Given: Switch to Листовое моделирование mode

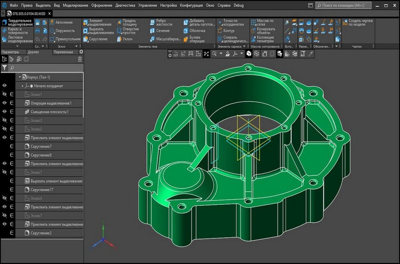Looking at the screenshot, I should (x=17, y=39).
